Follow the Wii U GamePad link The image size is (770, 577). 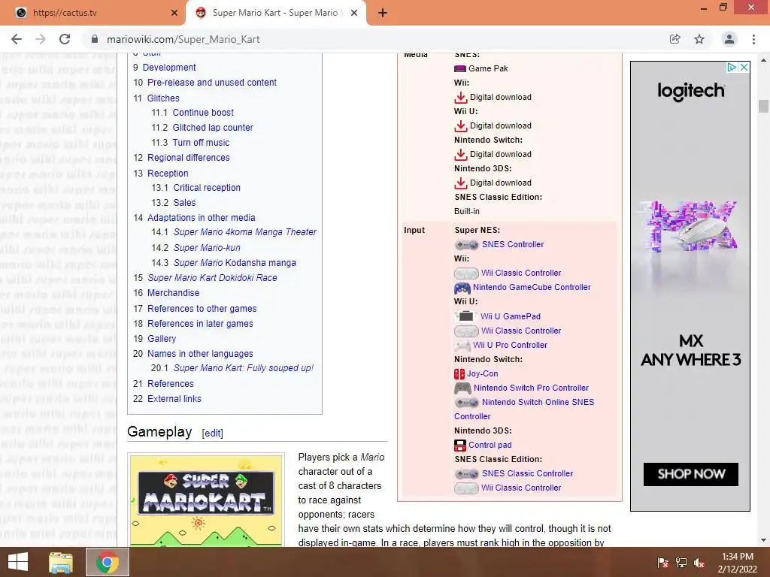(x=511, y=316)
